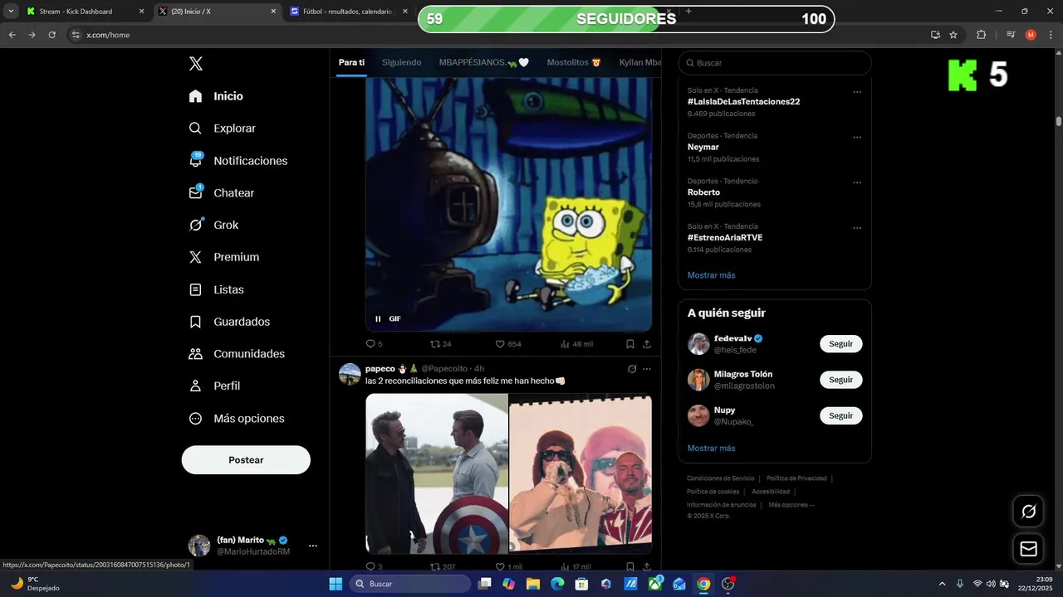
Task: Switch to MBAPPÉSIANOS tab
Action: [x=483, y=62]
